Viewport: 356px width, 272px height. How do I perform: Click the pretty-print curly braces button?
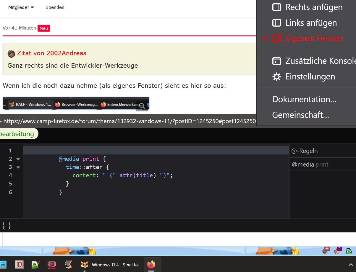7,226
